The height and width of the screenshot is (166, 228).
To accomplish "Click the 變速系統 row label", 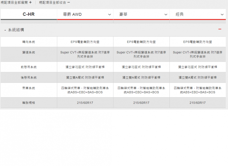I will pos(28,52).
